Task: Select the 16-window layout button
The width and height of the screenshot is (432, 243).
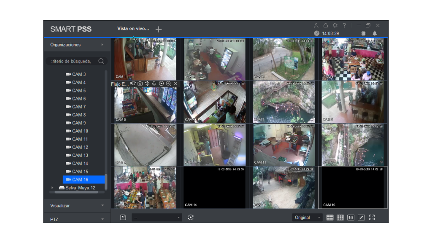Action: click(x=351, y=217)
